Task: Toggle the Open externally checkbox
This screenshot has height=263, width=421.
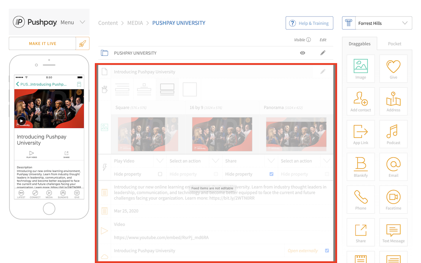Action: point(327,251)
